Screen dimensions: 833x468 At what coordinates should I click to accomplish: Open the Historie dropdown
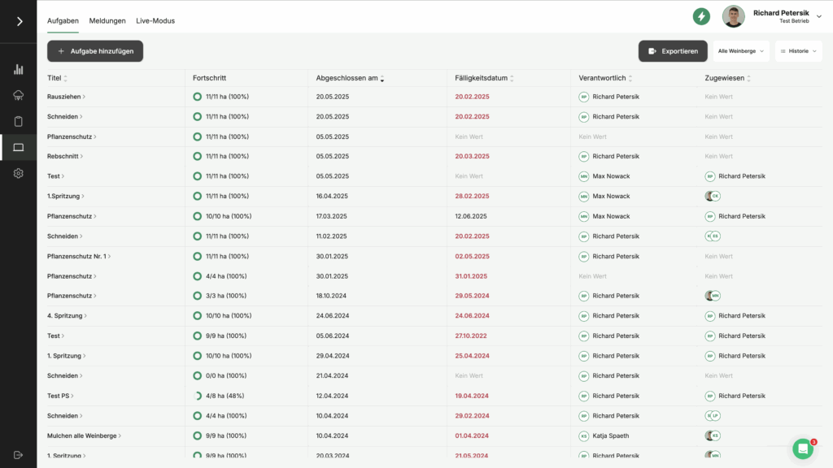tap(798, 51)
